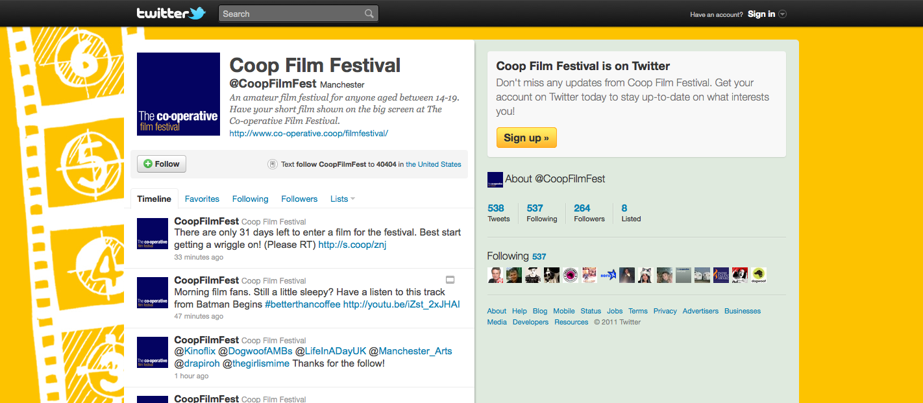Open the dark candlelit avatar in Following
This screenshot has height=403, width=923.
(627, 275)
